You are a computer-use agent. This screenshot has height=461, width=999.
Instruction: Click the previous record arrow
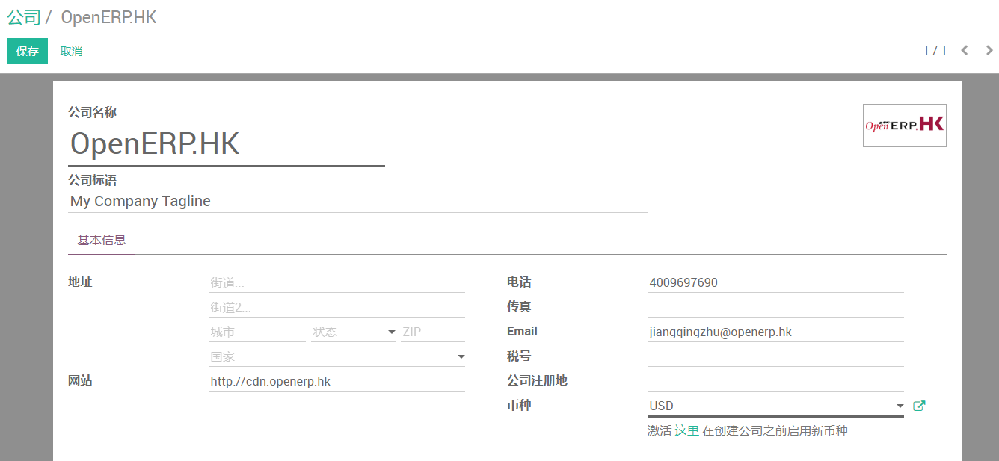965,51
